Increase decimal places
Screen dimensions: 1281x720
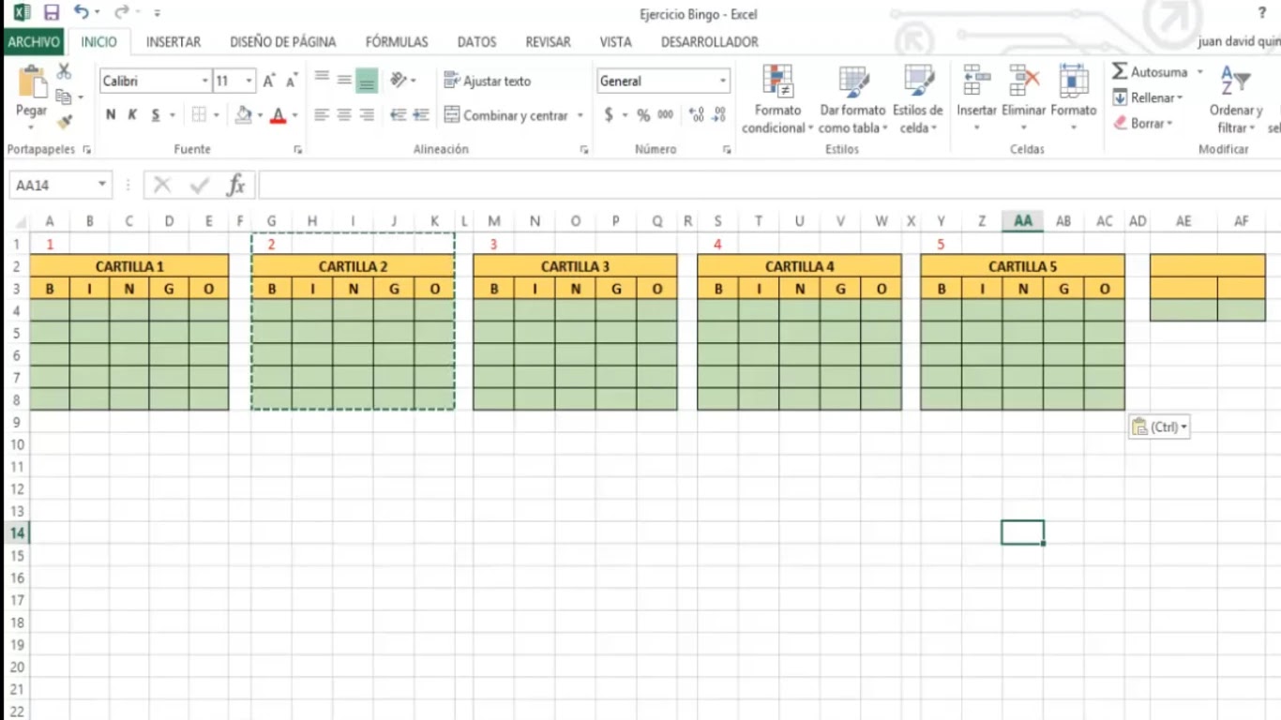point(696,115)
